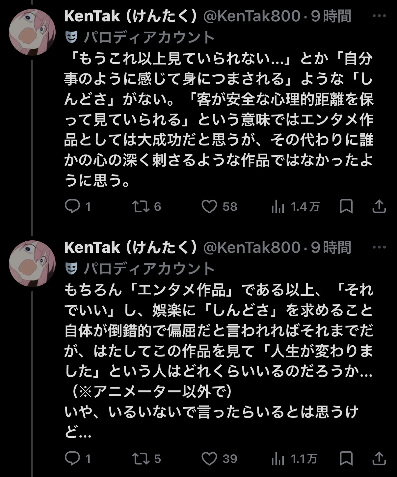Reply to the second KenTak tweet
This screenshot has height=477, width=397.
(72, 458)
